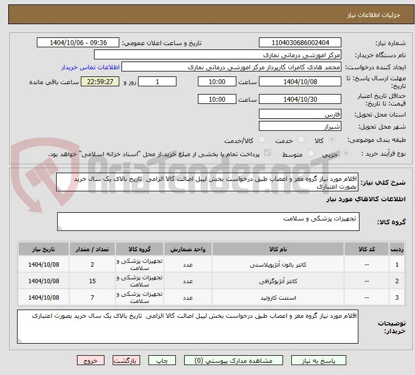Click the خروج exit button
This screenshot has height=375, width=415.
point(91,361)
